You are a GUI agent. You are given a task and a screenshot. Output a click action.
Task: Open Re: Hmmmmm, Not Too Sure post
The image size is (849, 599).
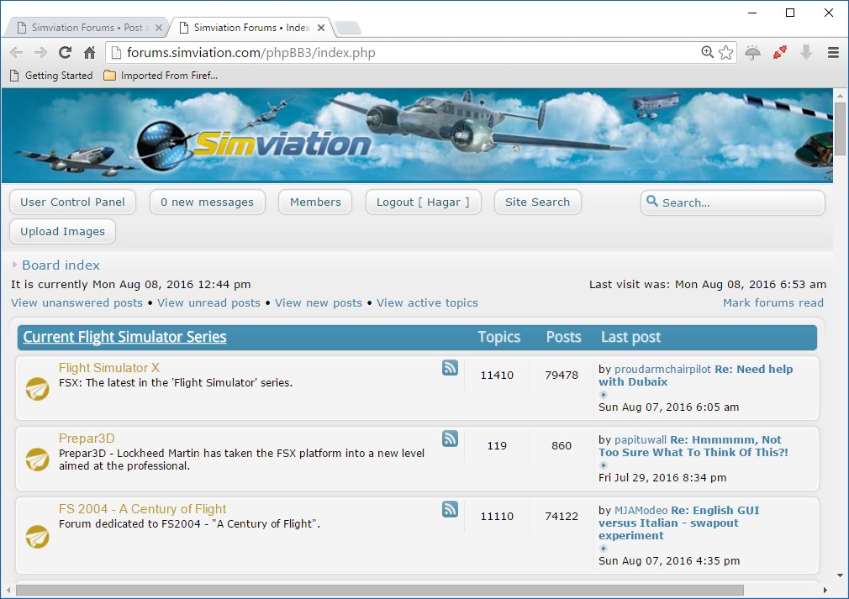pyautogui.click(x=693, y=446)
